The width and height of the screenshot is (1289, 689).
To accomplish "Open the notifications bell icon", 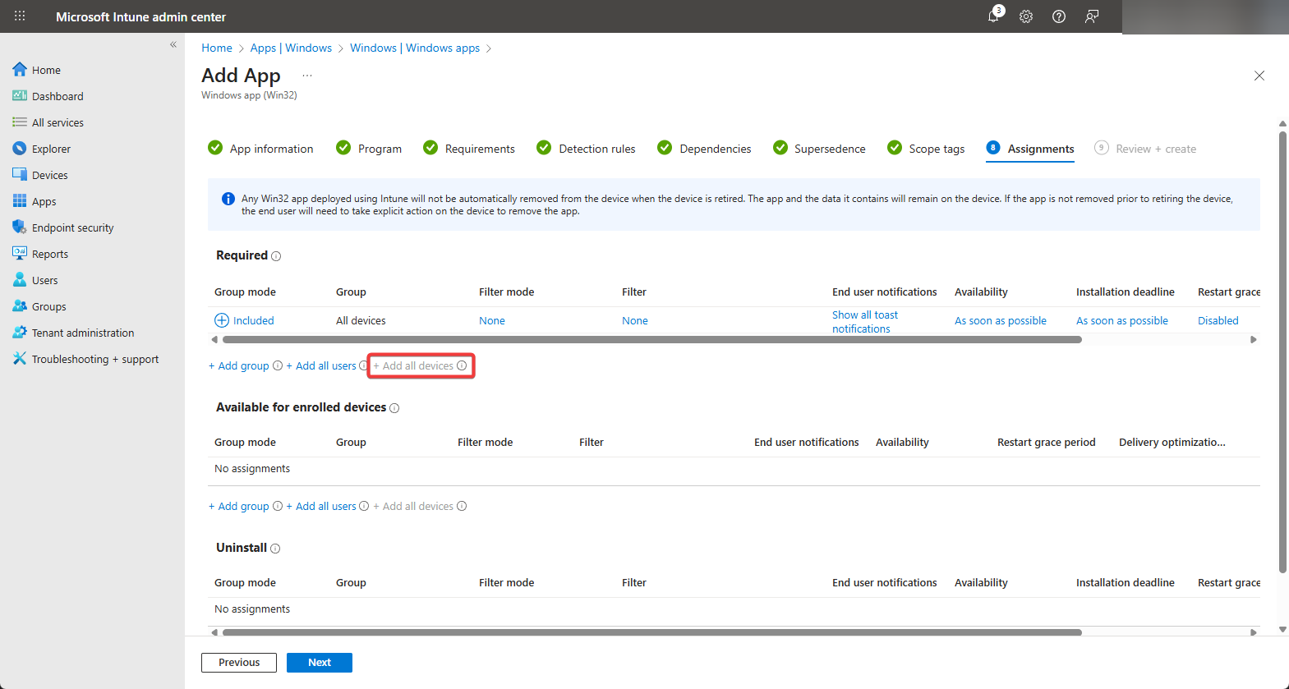I will 994,16.
